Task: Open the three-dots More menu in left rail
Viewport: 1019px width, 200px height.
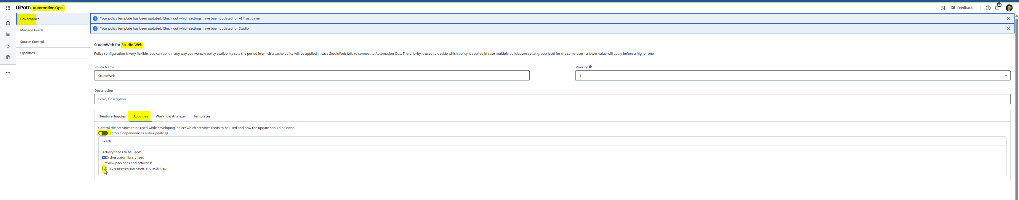Action: pos(8,73)
